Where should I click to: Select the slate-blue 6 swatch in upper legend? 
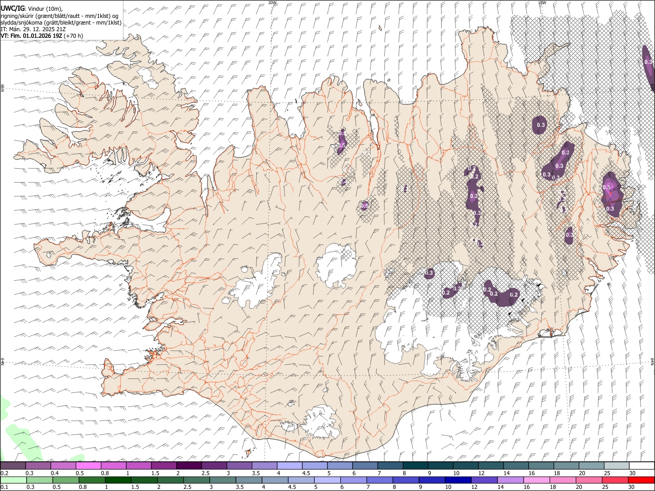click(364, 465)
